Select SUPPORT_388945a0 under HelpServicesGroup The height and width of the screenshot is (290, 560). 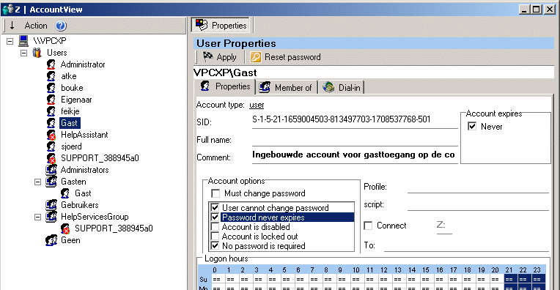tap(114, 228)
